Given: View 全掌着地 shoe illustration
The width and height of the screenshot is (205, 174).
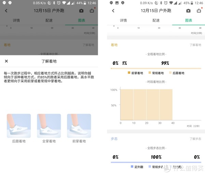Looking at the screenshot, I should click(x=49, y=126).
